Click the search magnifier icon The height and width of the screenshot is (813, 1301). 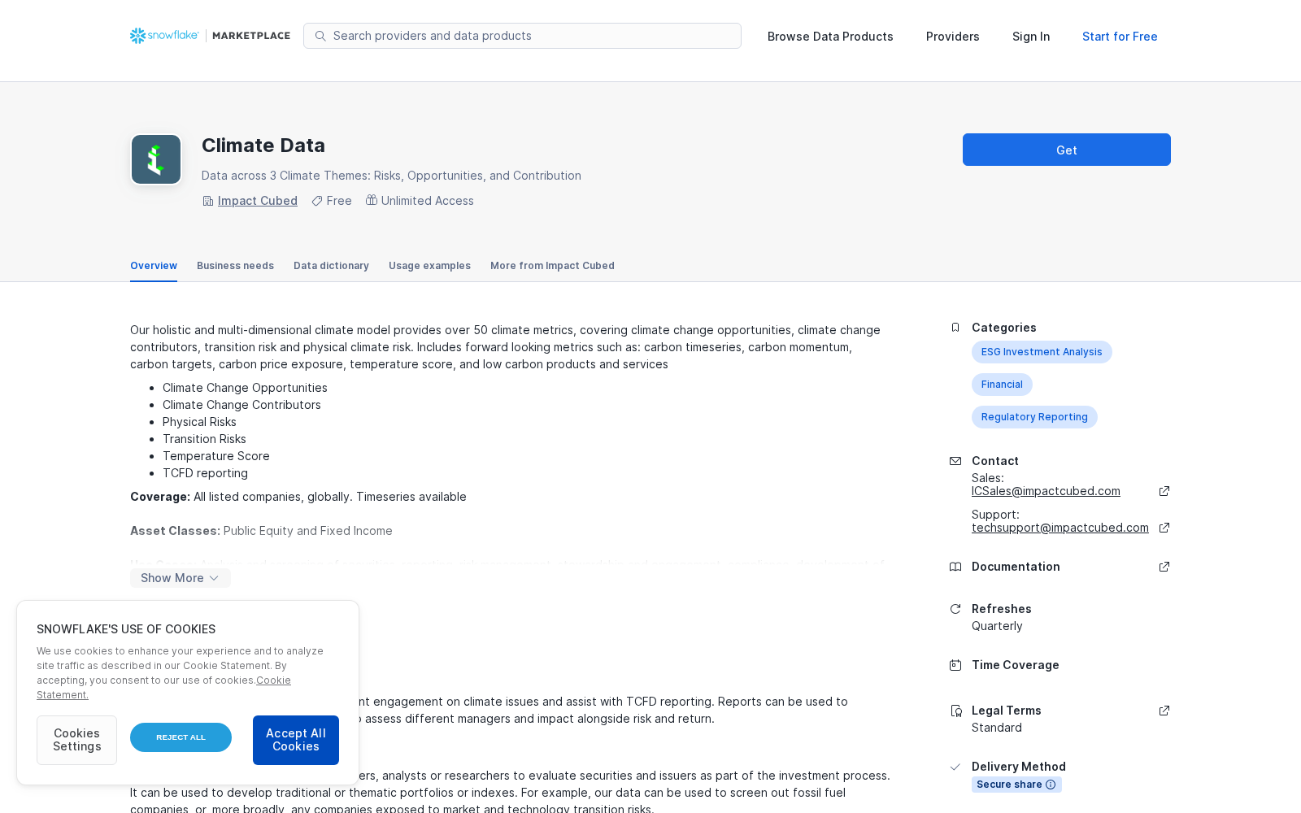(320, 36)
